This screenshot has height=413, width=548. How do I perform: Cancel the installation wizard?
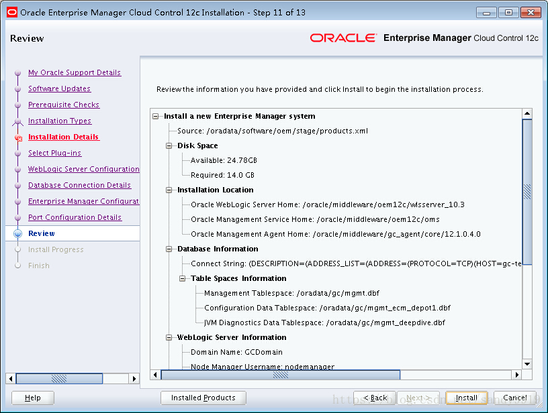(x=515, y=398)
